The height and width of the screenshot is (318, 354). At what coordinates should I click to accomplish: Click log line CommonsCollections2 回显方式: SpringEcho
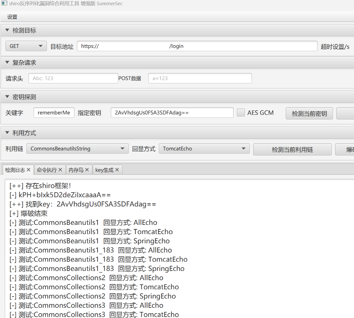click(x=92, y=296)
